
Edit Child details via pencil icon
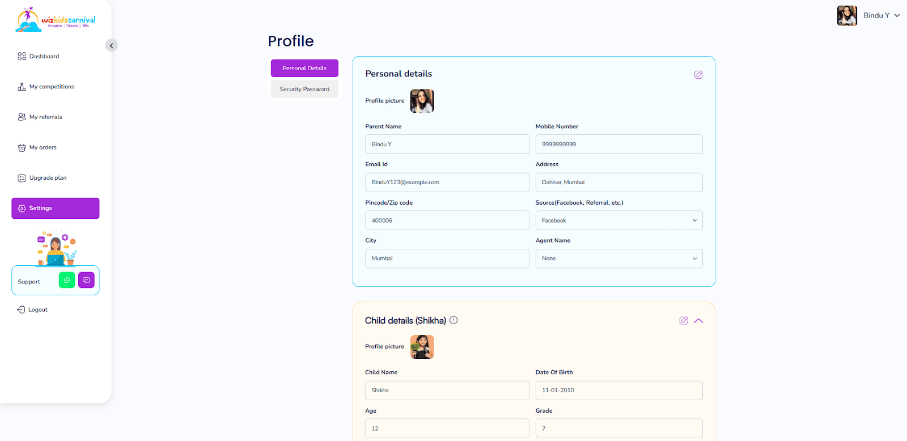[684, 320]
